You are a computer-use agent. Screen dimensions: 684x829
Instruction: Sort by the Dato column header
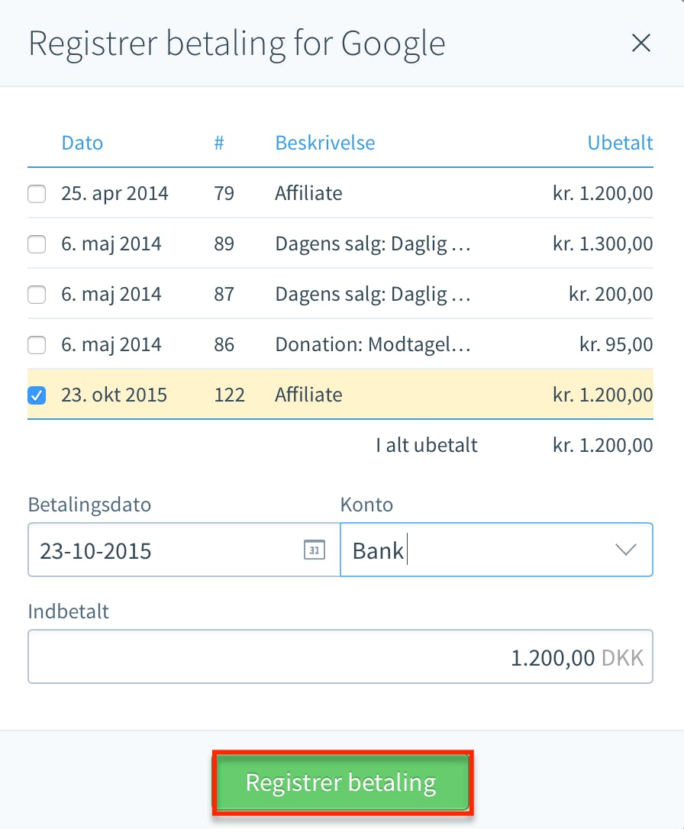82,143
